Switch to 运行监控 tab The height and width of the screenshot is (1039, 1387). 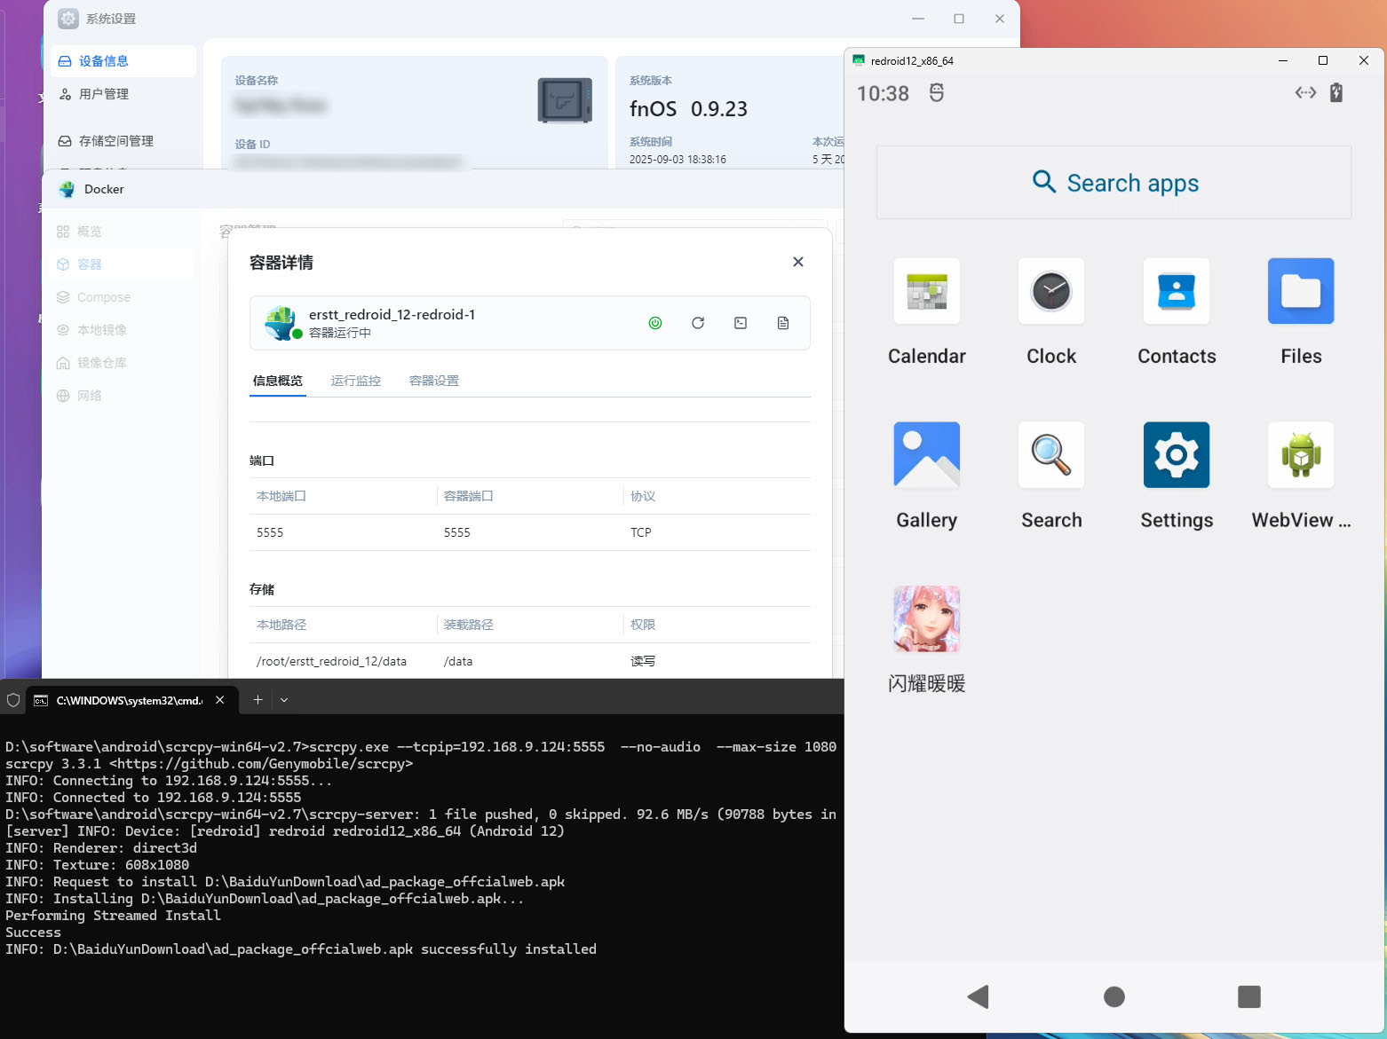click(355, 381)
